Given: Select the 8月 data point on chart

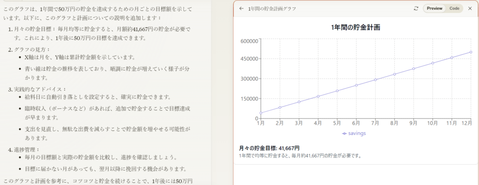Looking at the screenshot, I should (x=394, y=74).
